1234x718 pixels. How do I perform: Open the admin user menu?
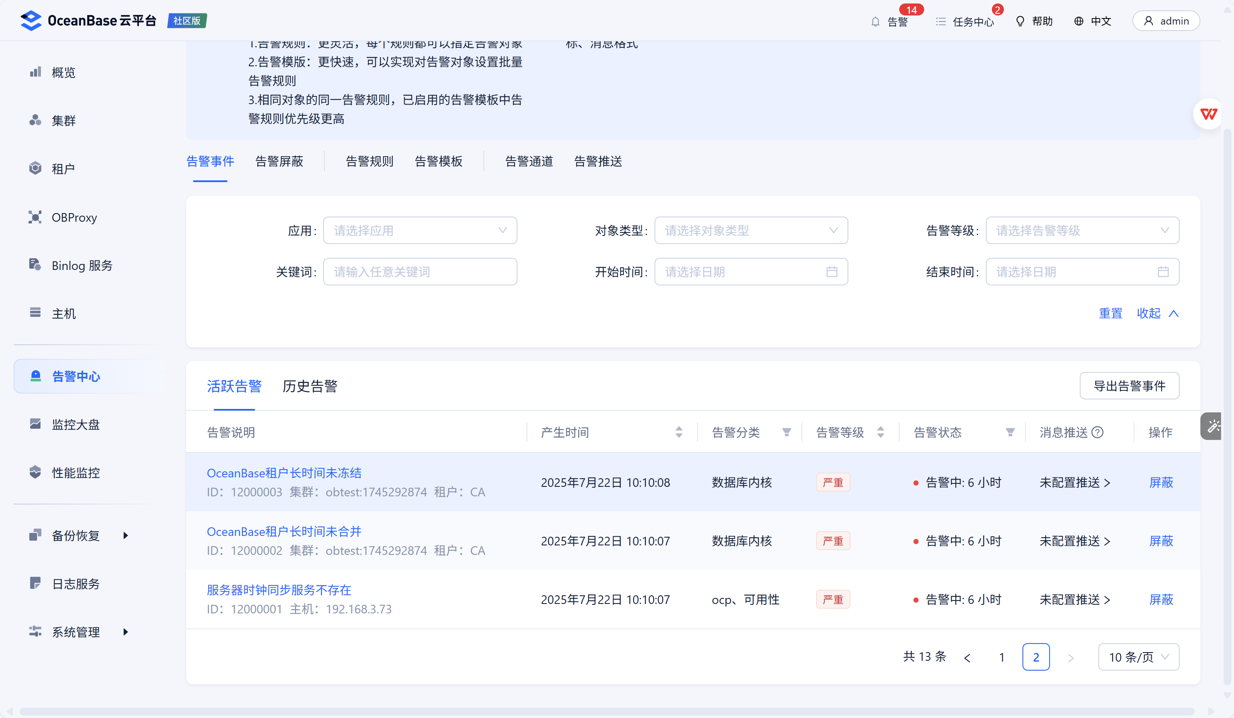click(1166, 21)
